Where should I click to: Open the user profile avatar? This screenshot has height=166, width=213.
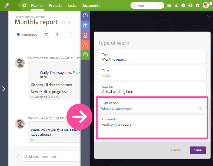[x=206, y=5]
